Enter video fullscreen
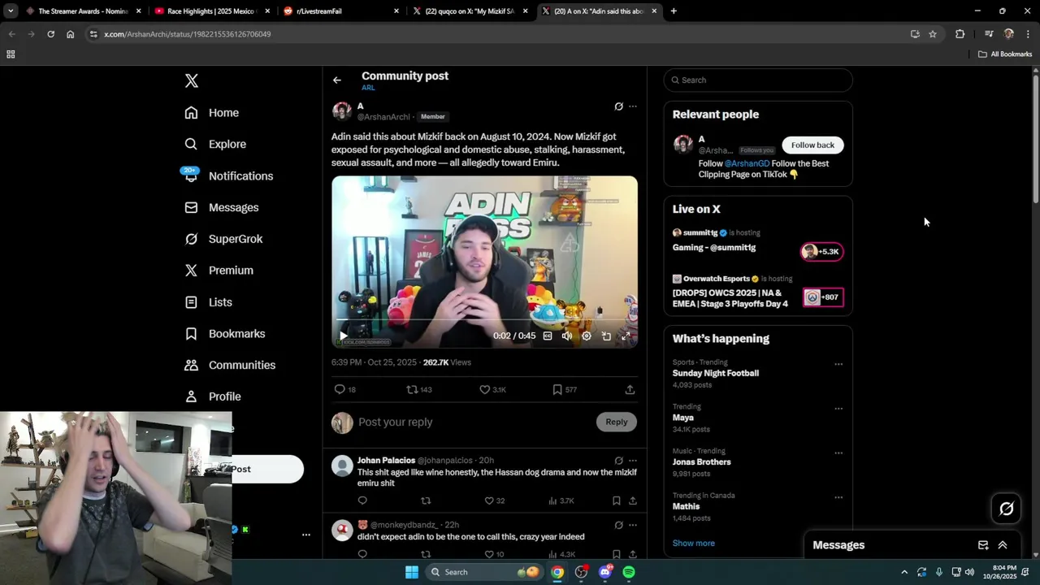1040x585 pixels. 626,336
